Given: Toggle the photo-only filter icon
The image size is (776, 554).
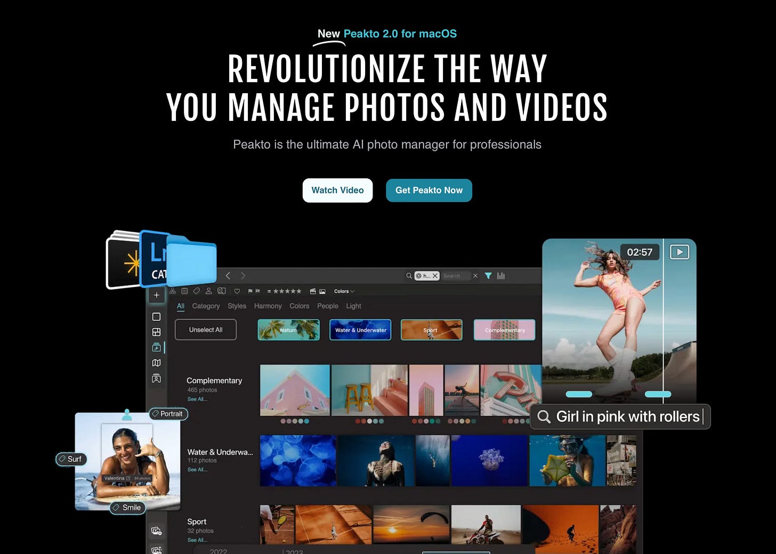Looking at the screenshot, I should click(x=322, y=291).
